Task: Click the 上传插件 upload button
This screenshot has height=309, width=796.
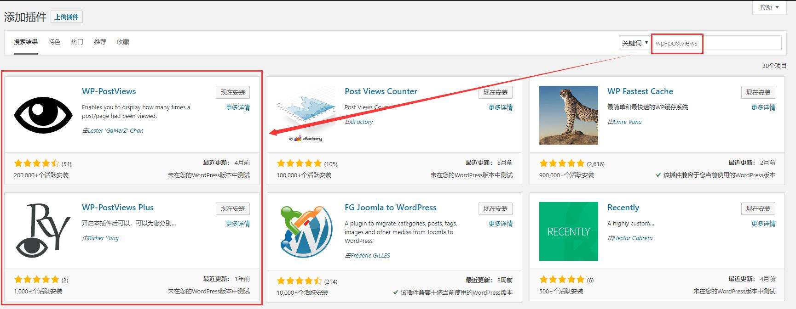Action: pos(67,17)
